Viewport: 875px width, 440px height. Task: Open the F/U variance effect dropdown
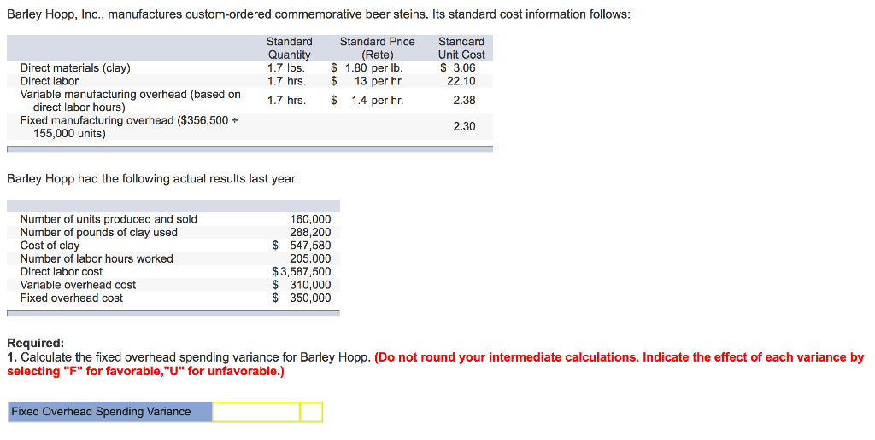[x=311, y=412]
